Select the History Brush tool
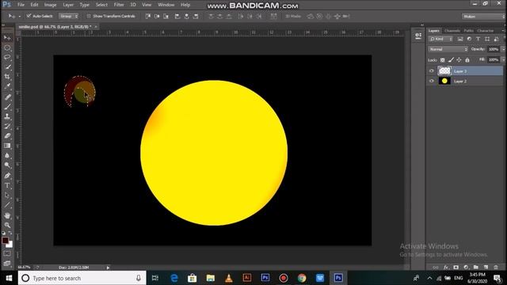The width and height of the screenshot is (507, 285). point(7,126)
